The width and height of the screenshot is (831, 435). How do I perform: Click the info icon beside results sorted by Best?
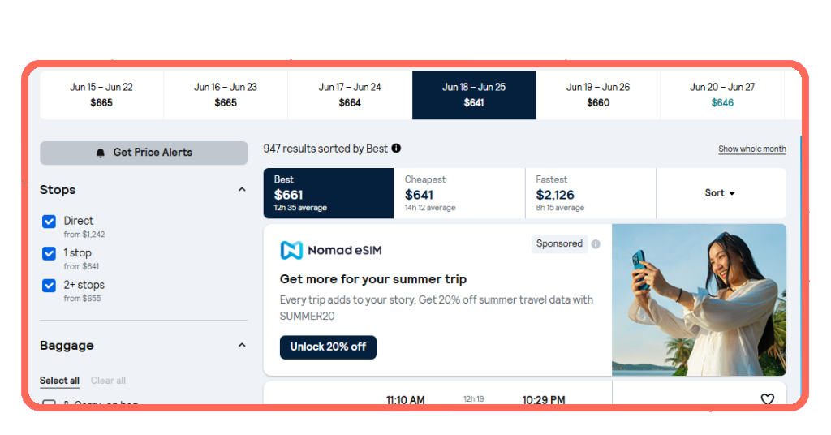[396, 149]
